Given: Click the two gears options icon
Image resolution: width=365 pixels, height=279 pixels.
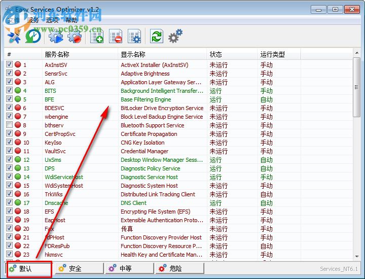Looking at the screenshot, I should [x=175, y=36].
